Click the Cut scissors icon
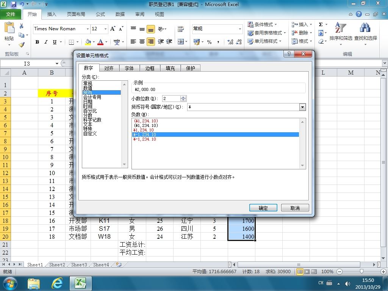The height and width of the screenshot is (291, 388). [22, 26]
